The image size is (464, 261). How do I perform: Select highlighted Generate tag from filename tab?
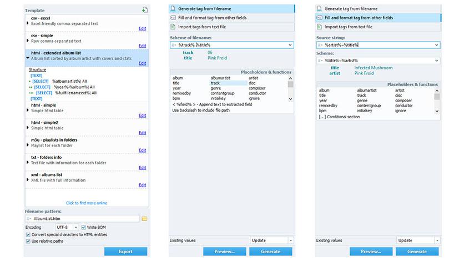pos(231,8)
